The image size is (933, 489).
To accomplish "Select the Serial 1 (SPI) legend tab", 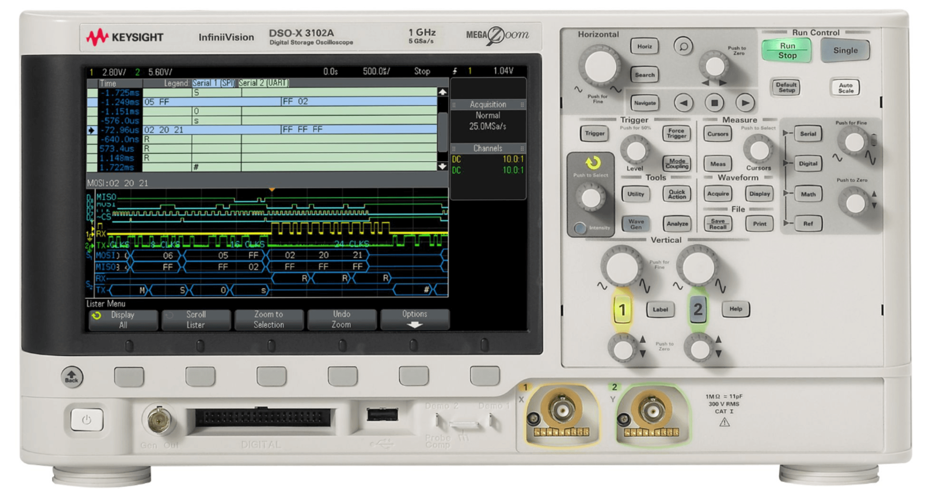I will (x=214, y=83).
